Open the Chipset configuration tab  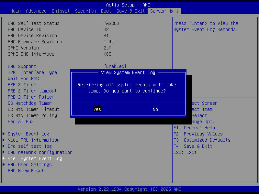pos(61,11)
